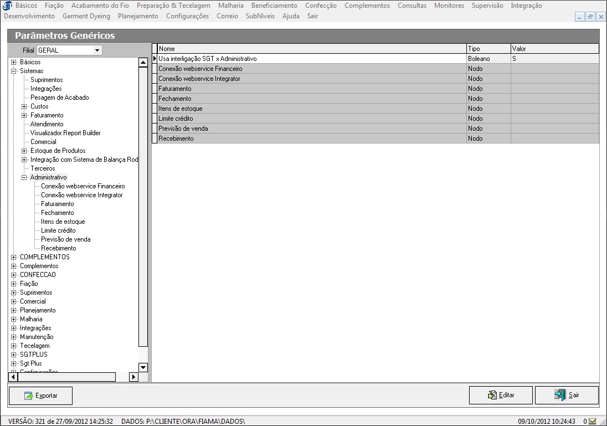The width and height of the screenshot is (607, 426).
Task: Click the Editar button icon
Action: (x=492, y=395)
